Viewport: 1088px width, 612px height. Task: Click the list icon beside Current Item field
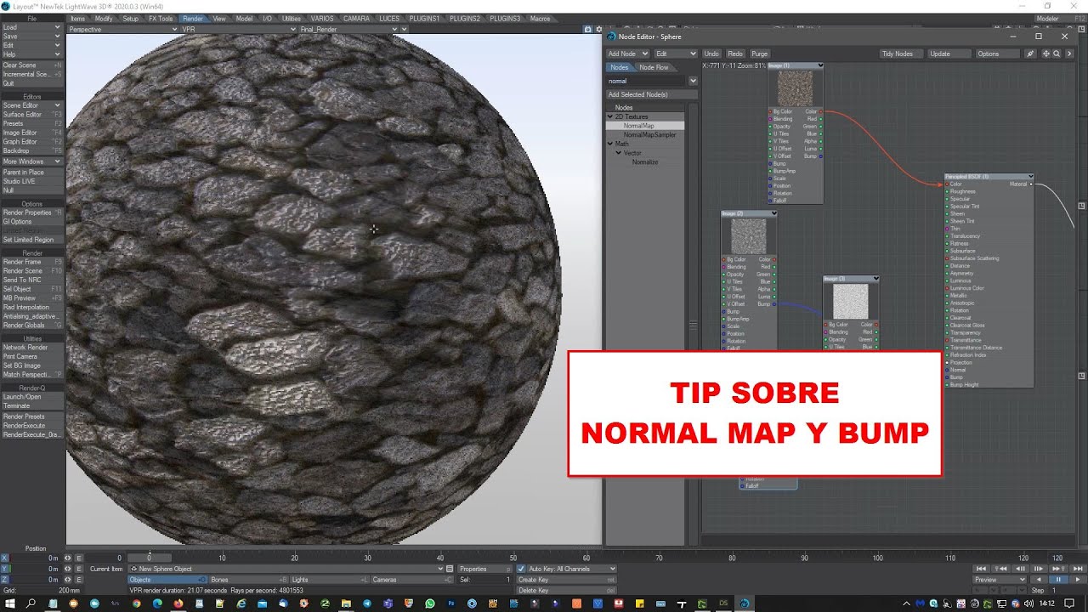point(450,569)
